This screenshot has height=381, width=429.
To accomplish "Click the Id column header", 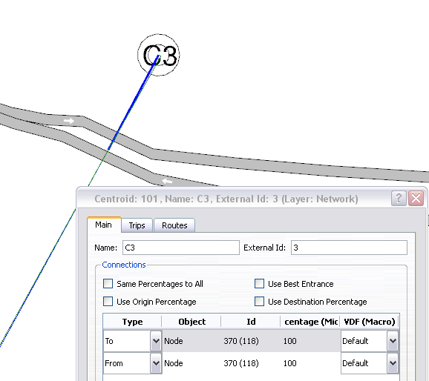I will pos(251,322).
